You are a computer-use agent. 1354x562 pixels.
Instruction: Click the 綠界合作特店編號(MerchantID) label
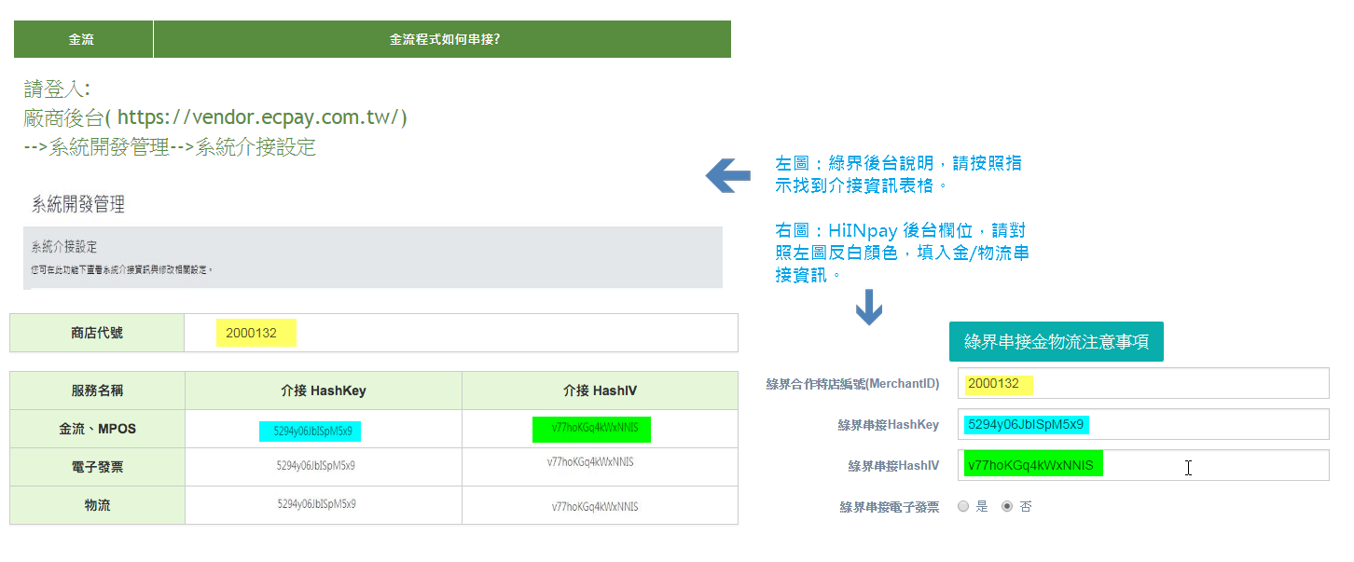[x=852, y=383]
